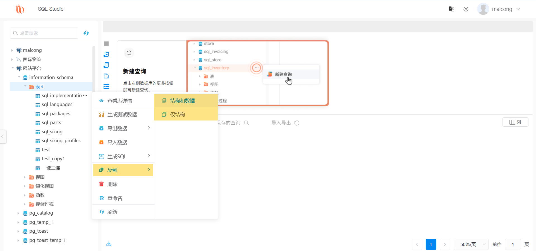Image resolution: width=536 pixels, height=251 pixels.
Task: Open the 导出数据 submenu
Action: (x=123, y=128)
